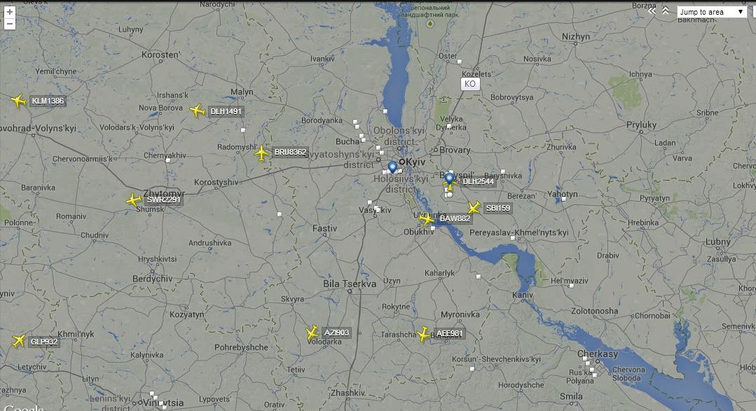Click the KO label tooltip

[x=470, y=84]
